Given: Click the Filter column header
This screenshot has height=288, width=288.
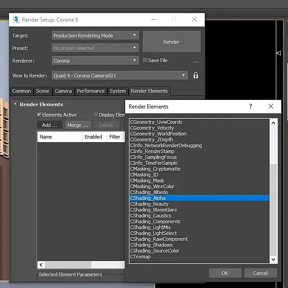Looking at the screenshot, I should [x=115, y=137].
